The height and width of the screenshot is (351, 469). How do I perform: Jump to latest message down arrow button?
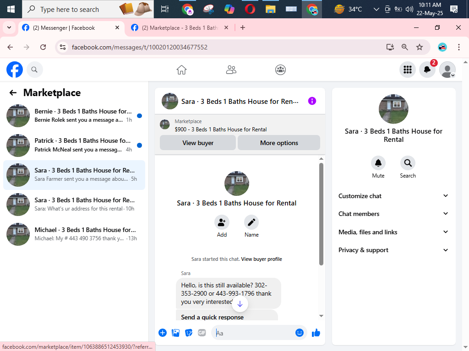240,304
